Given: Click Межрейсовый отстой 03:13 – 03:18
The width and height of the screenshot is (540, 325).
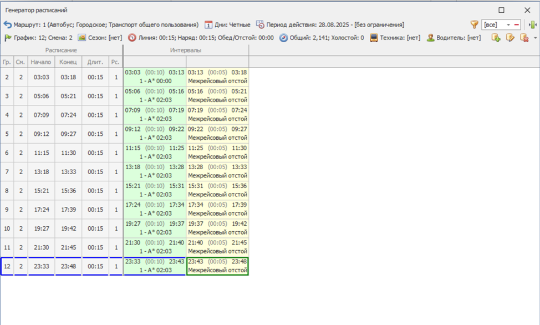Looking at the screenshot, I should coord(217,77).
